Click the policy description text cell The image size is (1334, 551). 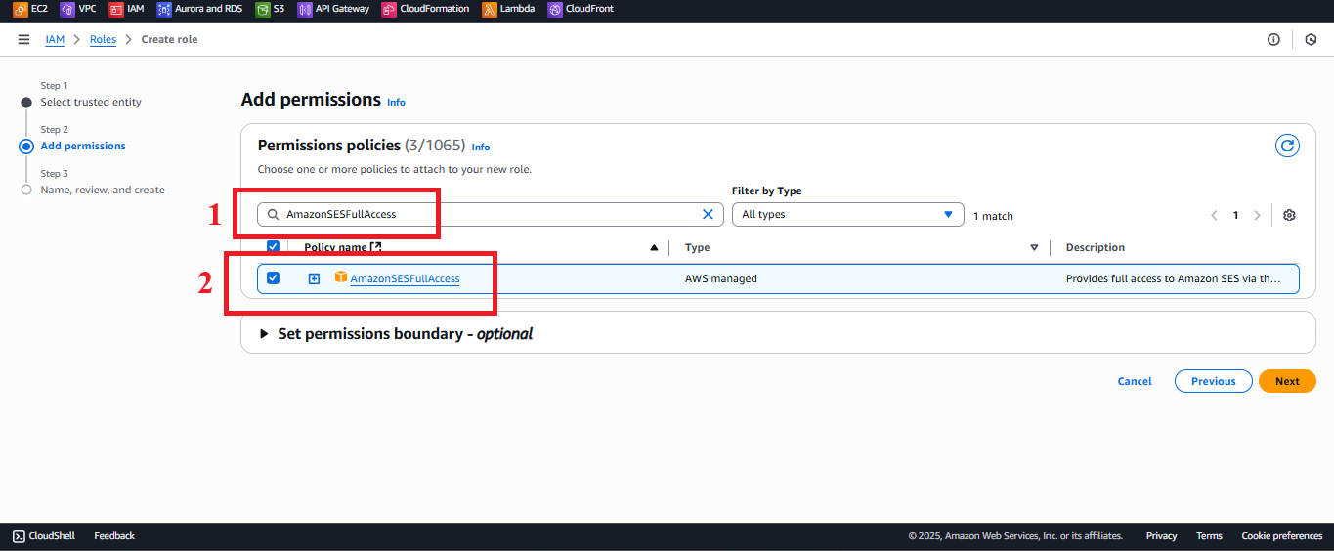coord(1173,278)
